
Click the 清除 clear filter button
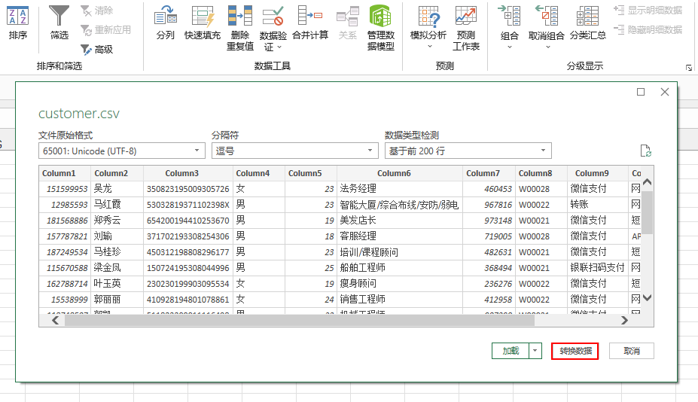96,11
